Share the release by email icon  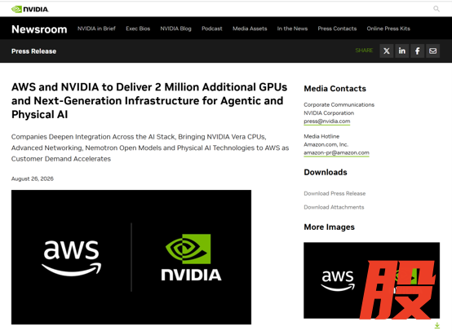432,51
